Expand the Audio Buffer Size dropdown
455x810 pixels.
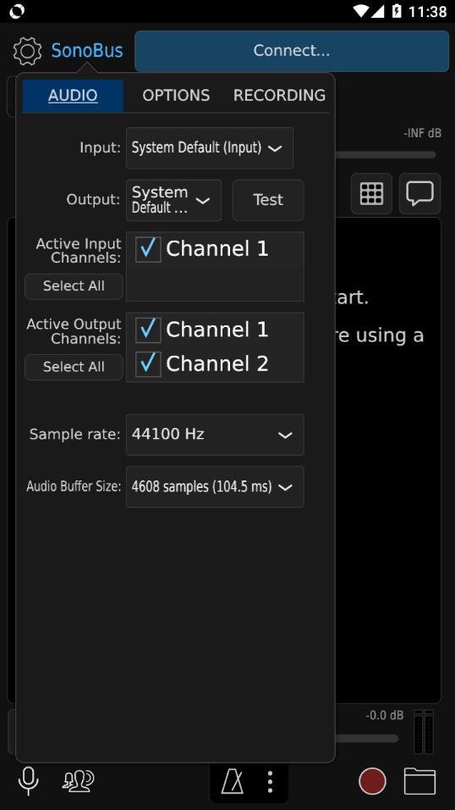click(215, 486)
